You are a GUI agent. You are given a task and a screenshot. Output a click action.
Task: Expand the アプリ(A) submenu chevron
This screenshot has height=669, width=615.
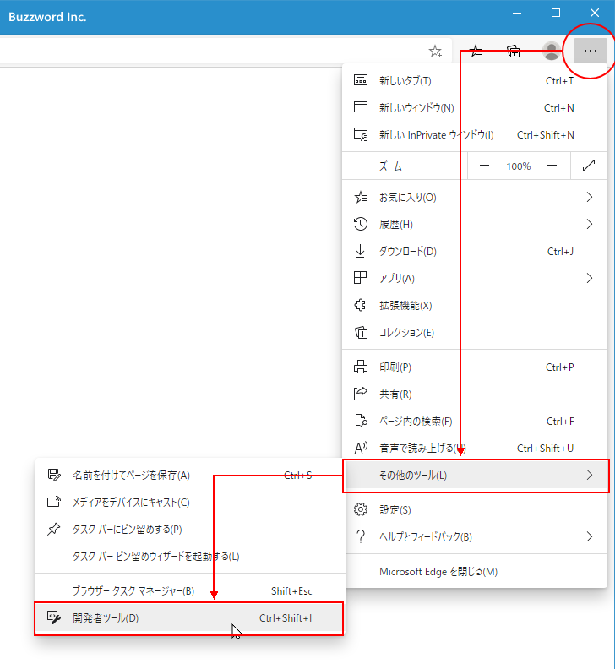(590, 278)
